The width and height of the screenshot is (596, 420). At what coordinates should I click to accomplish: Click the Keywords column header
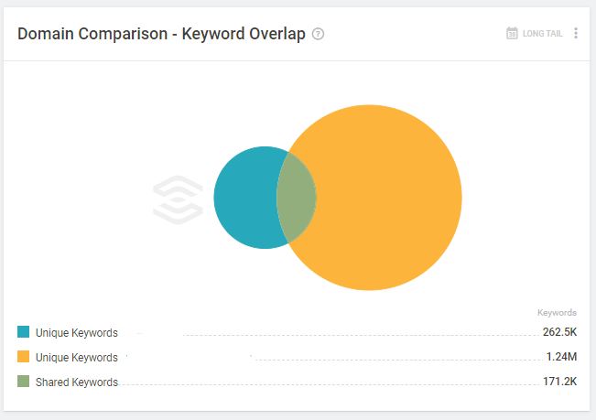(557, 313)
